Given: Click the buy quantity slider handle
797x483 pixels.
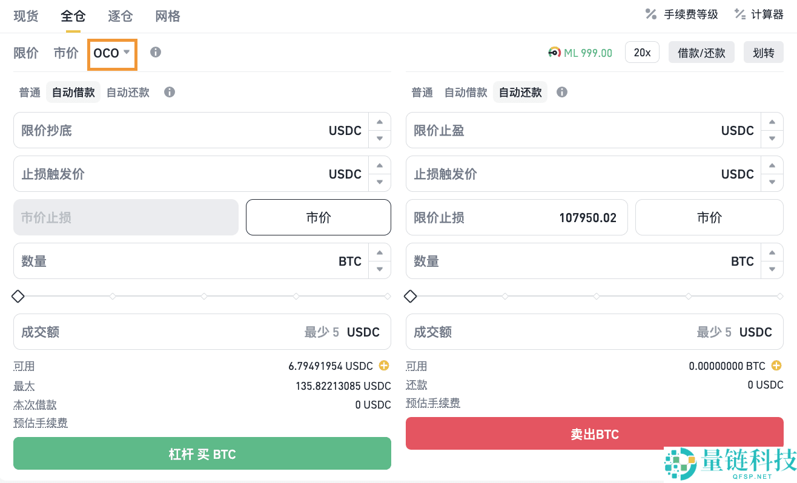Looking at the screenshot, I should point(18,296).
